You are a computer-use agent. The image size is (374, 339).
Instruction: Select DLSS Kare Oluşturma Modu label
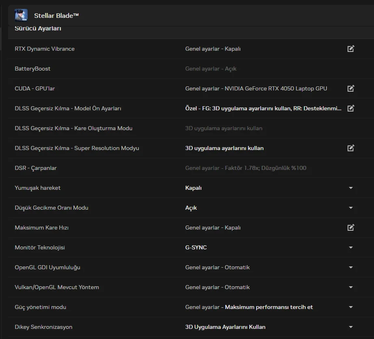[x=74, y=128]
